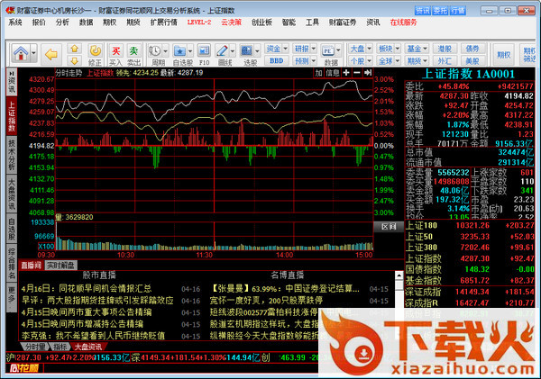Open the 财富证券 menu
The width and height of the screenshot is (541, 379).
click(343, 23)
